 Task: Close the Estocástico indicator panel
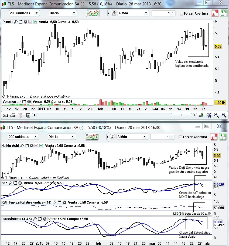[x=45, y=219]
